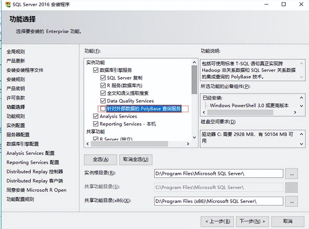Select 安装规则 step in sidebar
This screenshot has width=309, height=229.
click(x=16, y=79)
